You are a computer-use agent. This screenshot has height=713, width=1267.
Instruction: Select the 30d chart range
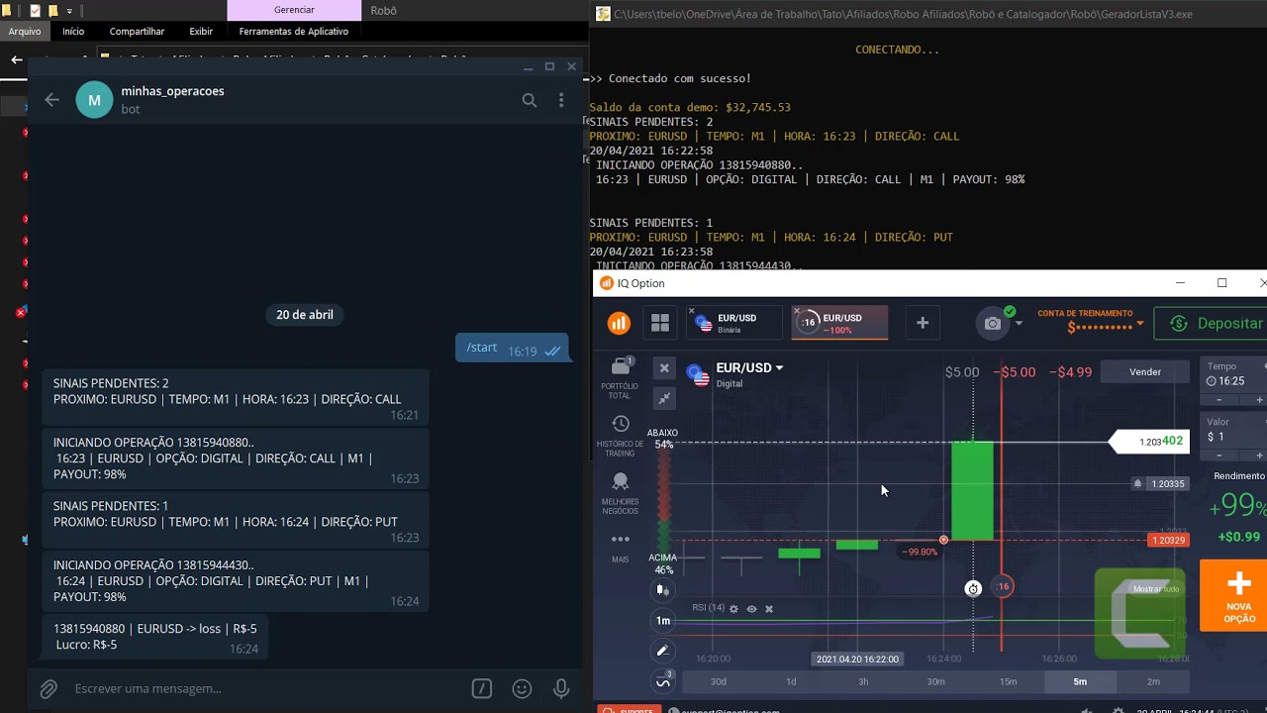pyautogui.click(x=719, y=681)
